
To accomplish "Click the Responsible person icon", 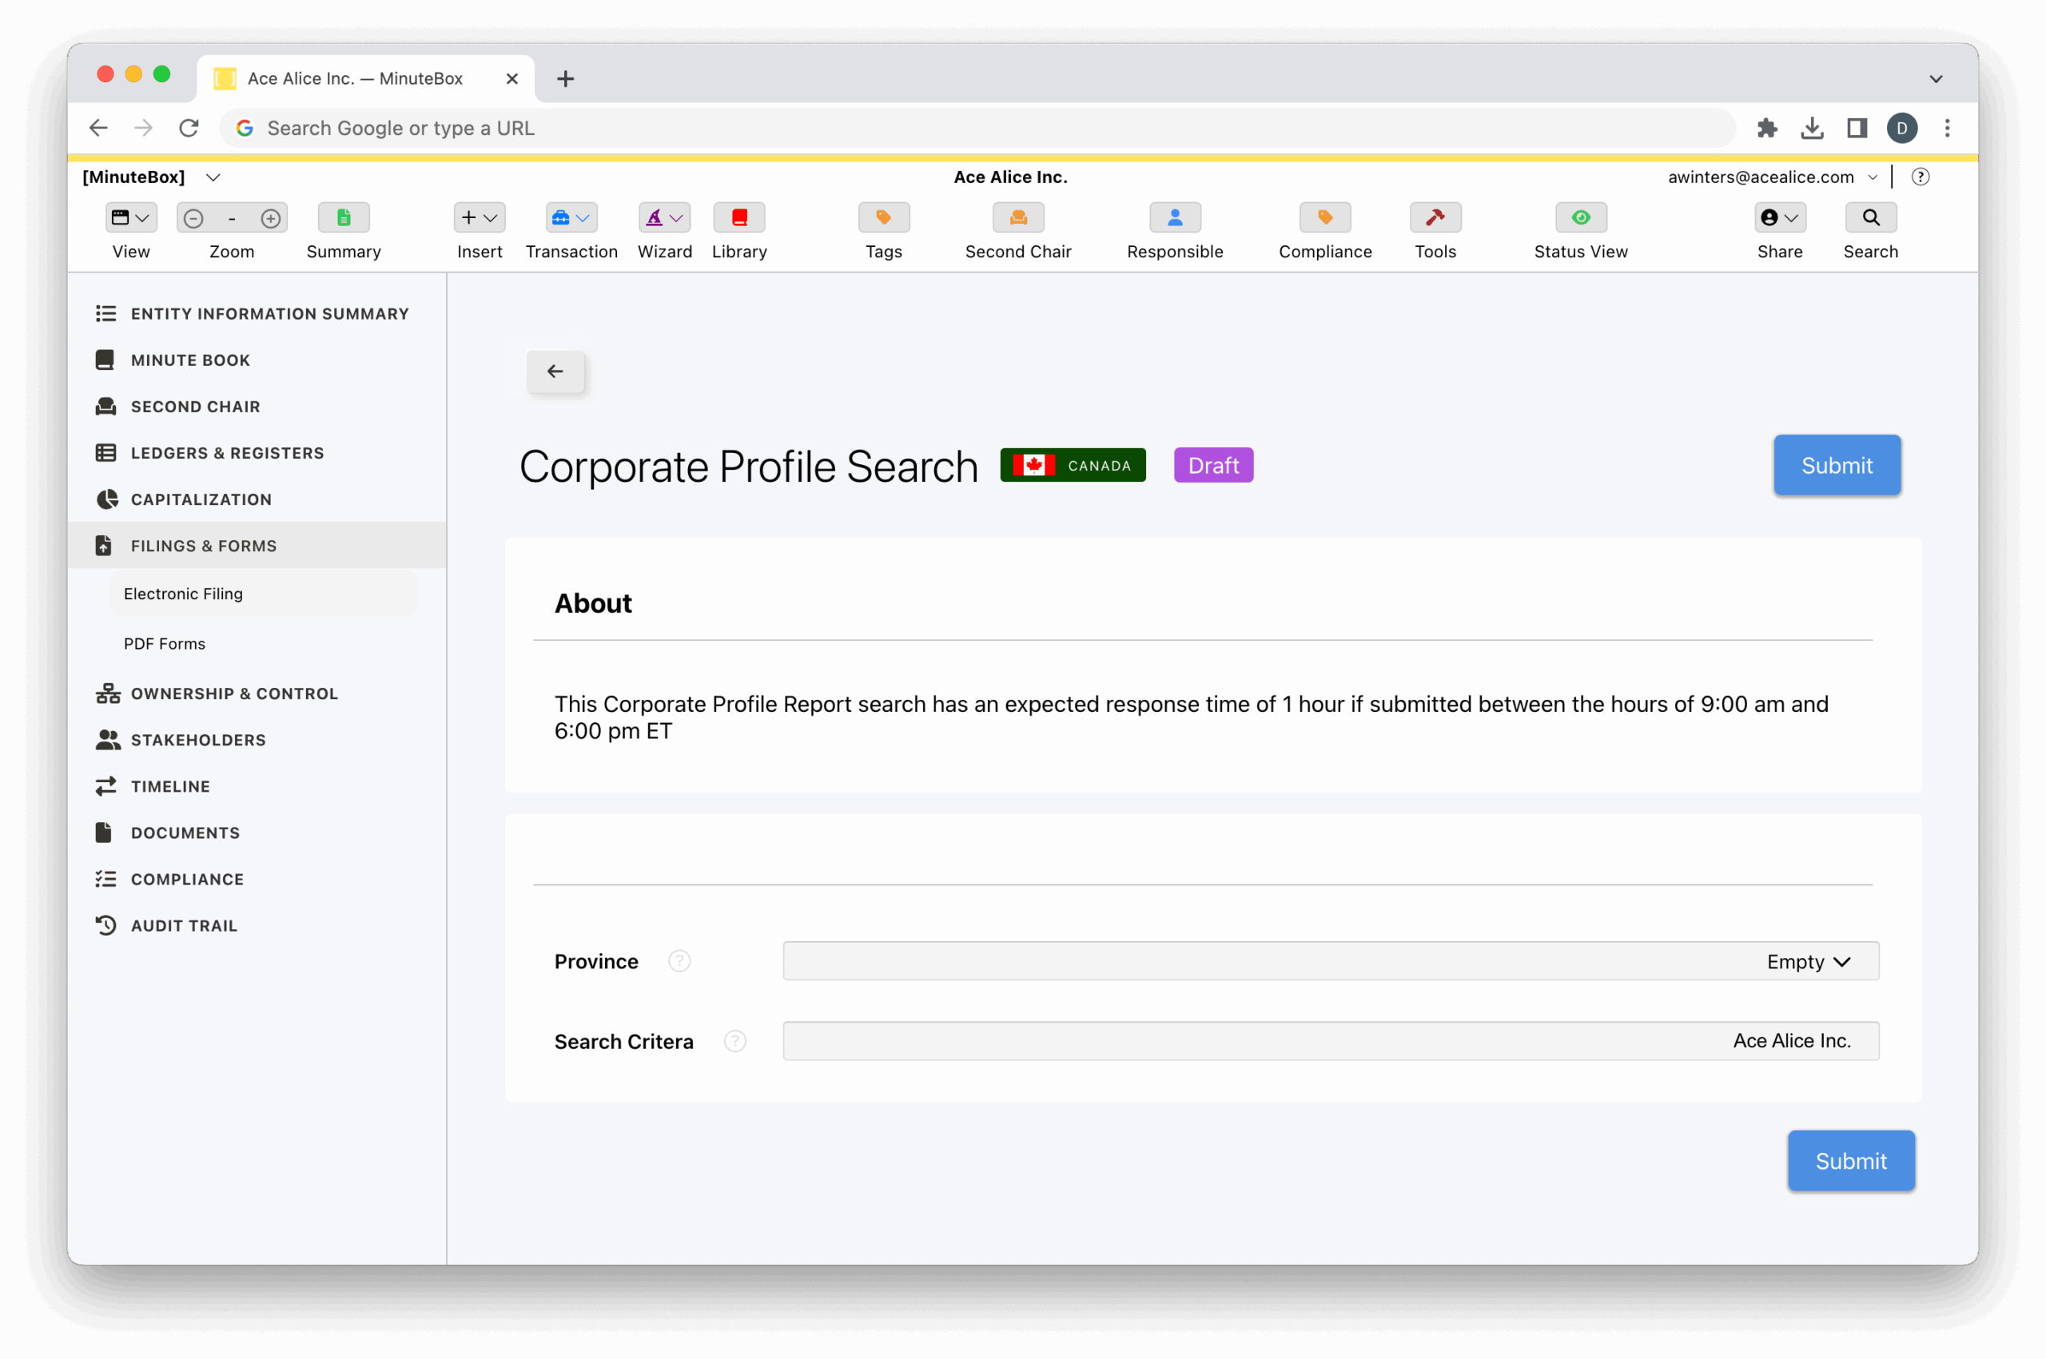I will coord(1175,217).
